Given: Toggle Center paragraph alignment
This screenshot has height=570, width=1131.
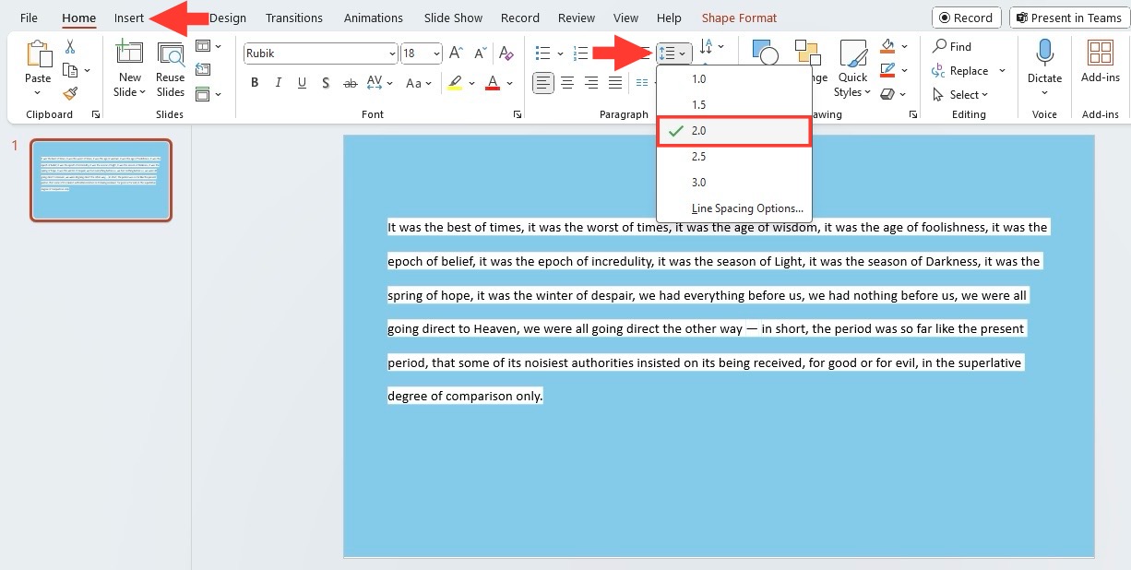Looking at the screenshot, I should pos(567,83).
